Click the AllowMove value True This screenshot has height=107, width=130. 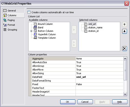coord(99,70)
